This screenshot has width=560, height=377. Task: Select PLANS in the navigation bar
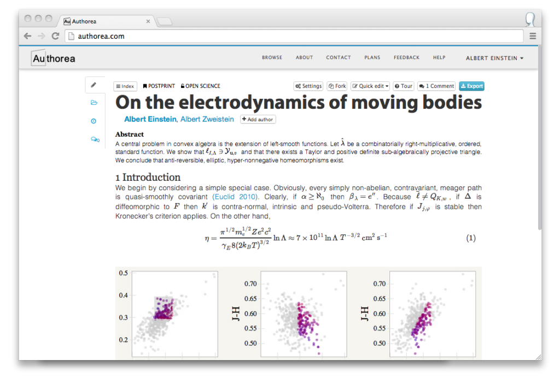tap(372, 57)
